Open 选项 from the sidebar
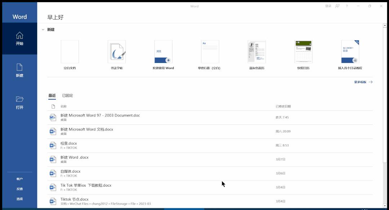This screenshot has width=389, height=210. pyautogui.click(x=19, y=198)
